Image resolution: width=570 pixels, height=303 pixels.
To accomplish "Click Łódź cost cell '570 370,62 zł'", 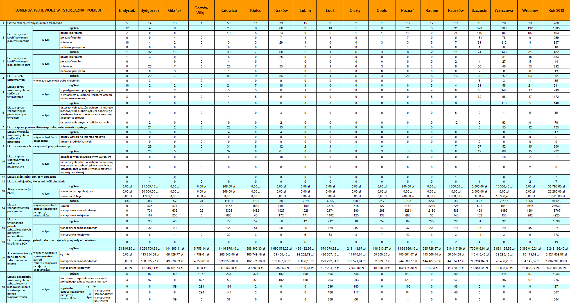I will (x=330, y=248).
